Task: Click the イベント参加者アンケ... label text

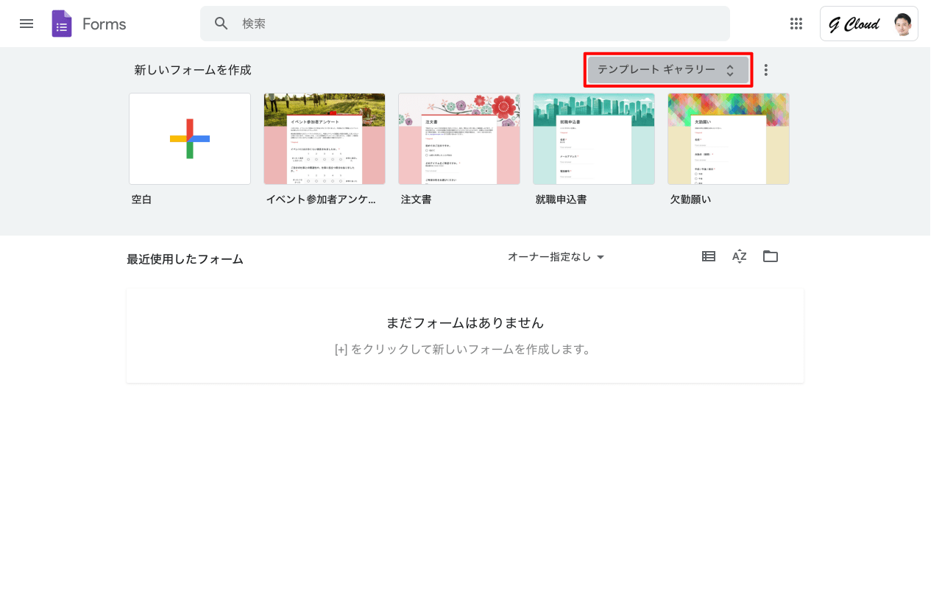Action: (321, 200)
